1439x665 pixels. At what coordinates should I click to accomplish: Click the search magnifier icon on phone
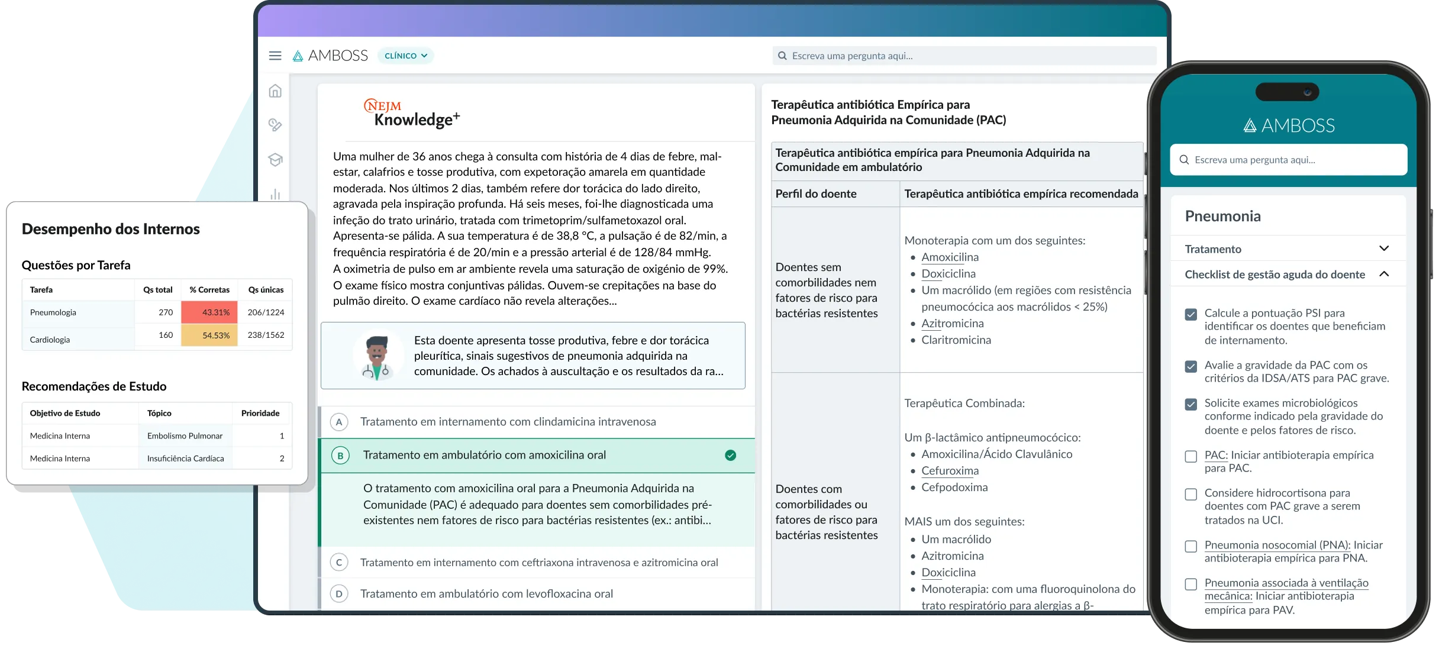pos(1184,160)
